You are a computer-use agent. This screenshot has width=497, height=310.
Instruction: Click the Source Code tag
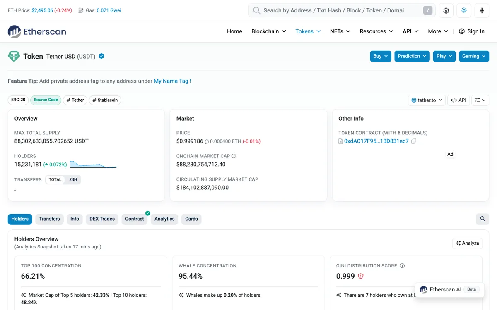pos(46,100)
